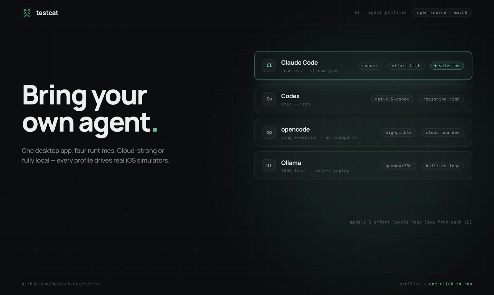Click the 'gemma4:26b' model tag

click(x=399, y=166)
